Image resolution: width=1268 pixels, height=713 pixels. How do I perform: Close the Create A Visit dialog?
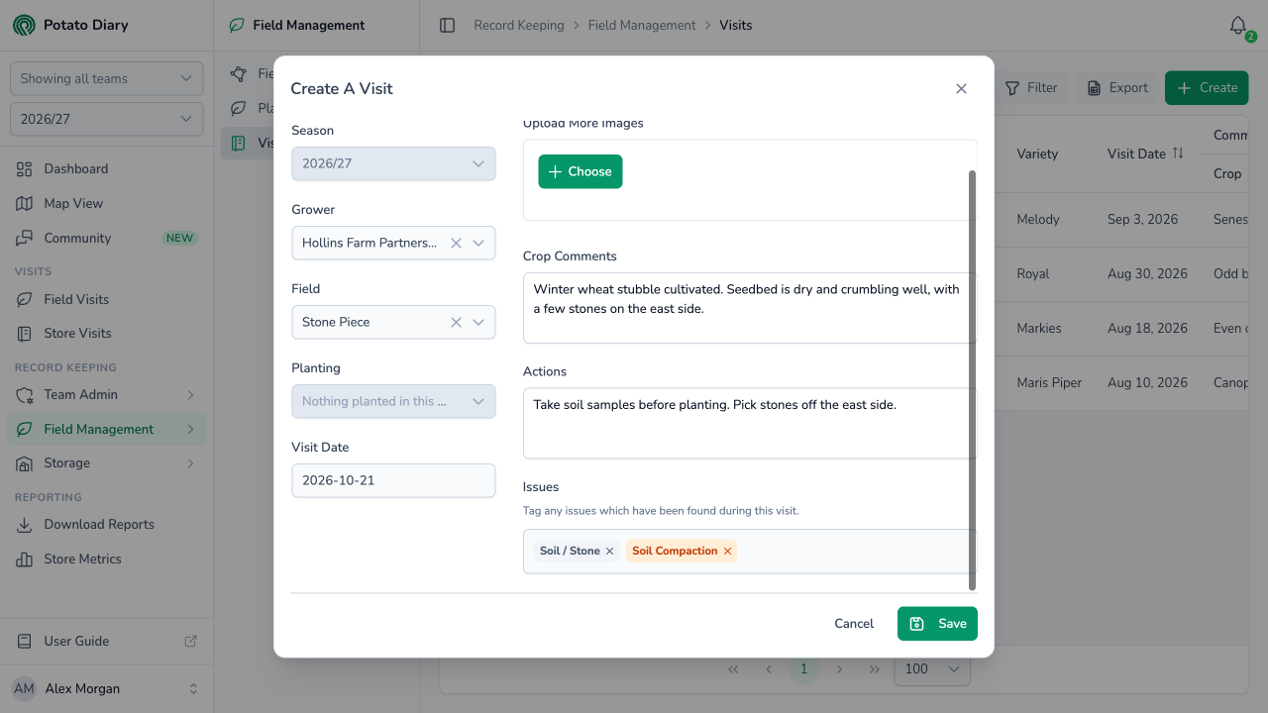click(x=961, y=88)
